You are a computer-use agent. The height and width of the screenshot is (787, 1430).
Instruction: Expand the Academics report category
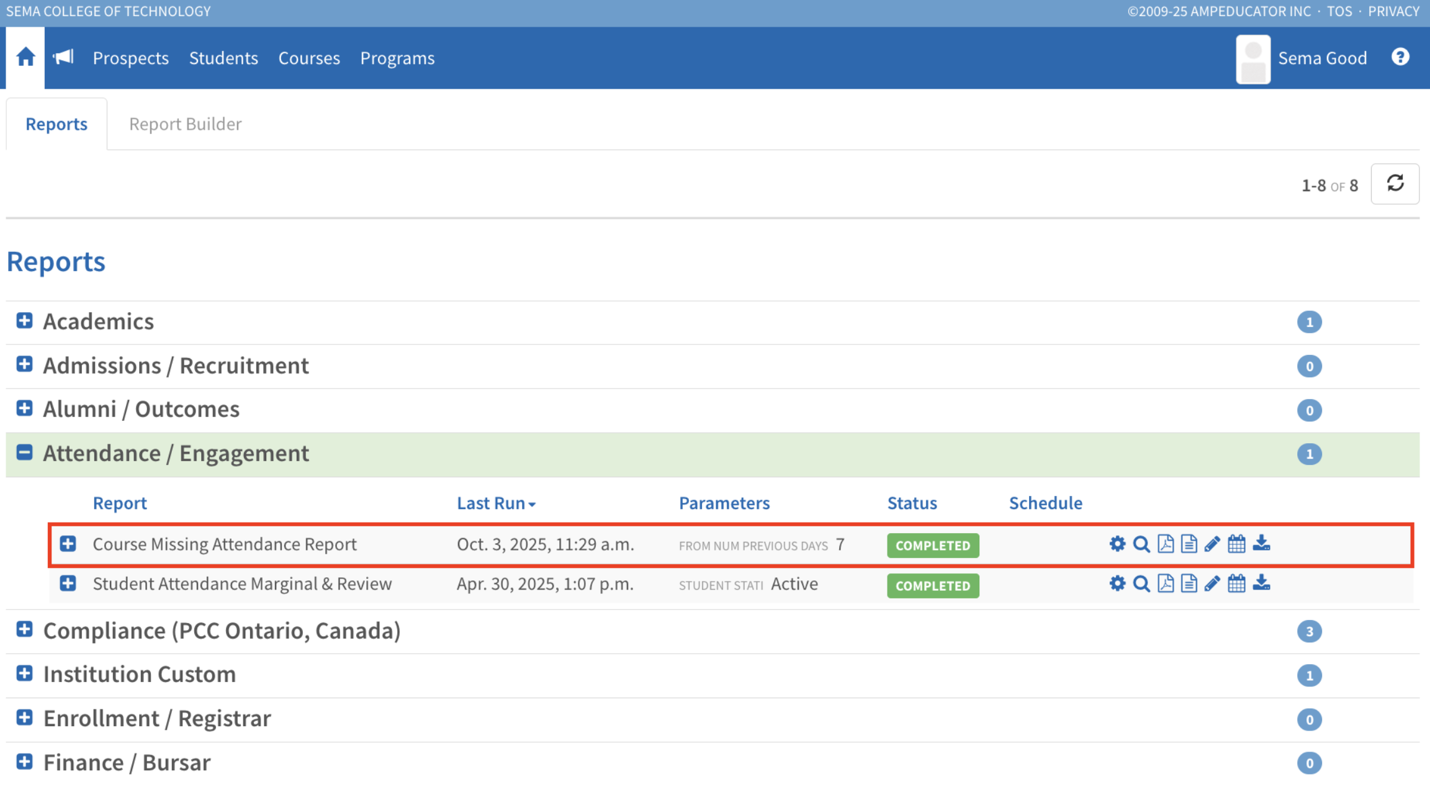click(x=24, y=321)
